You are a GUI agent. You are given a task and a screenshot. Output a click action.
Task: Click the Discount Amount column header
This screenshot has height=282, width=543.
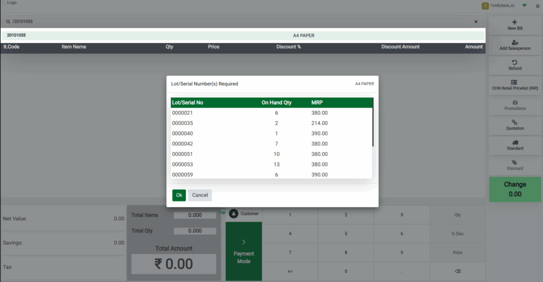click(400, 47)
